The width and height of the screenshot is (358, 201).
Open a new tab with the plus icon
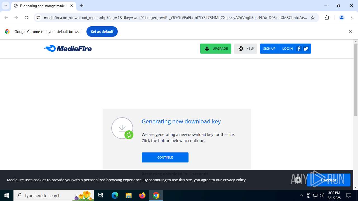click(x=82, y=6)
